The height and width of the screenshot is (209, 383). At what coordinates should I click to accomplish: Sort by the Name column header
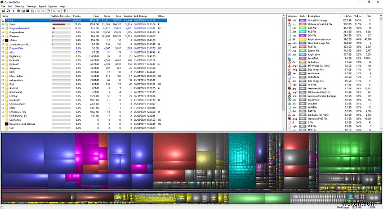click(25, 16)
